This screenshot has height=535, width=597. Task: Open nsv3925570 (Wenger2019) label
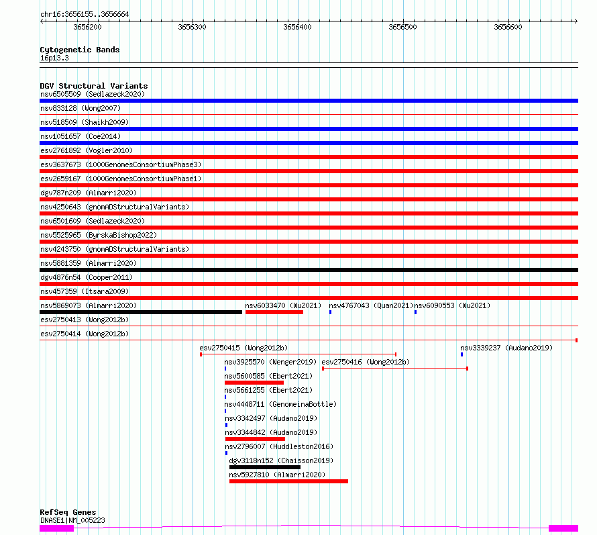pyautogui.click(x=270, y=362)
